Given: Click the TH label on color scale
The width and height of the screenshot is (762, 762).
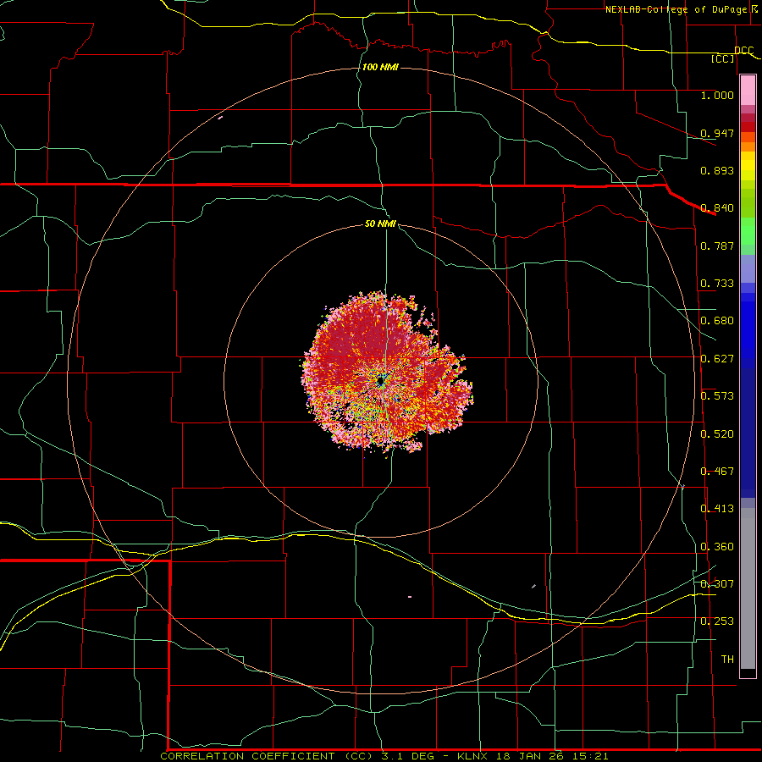Looking at the screenshot, I should pos(727,660).
